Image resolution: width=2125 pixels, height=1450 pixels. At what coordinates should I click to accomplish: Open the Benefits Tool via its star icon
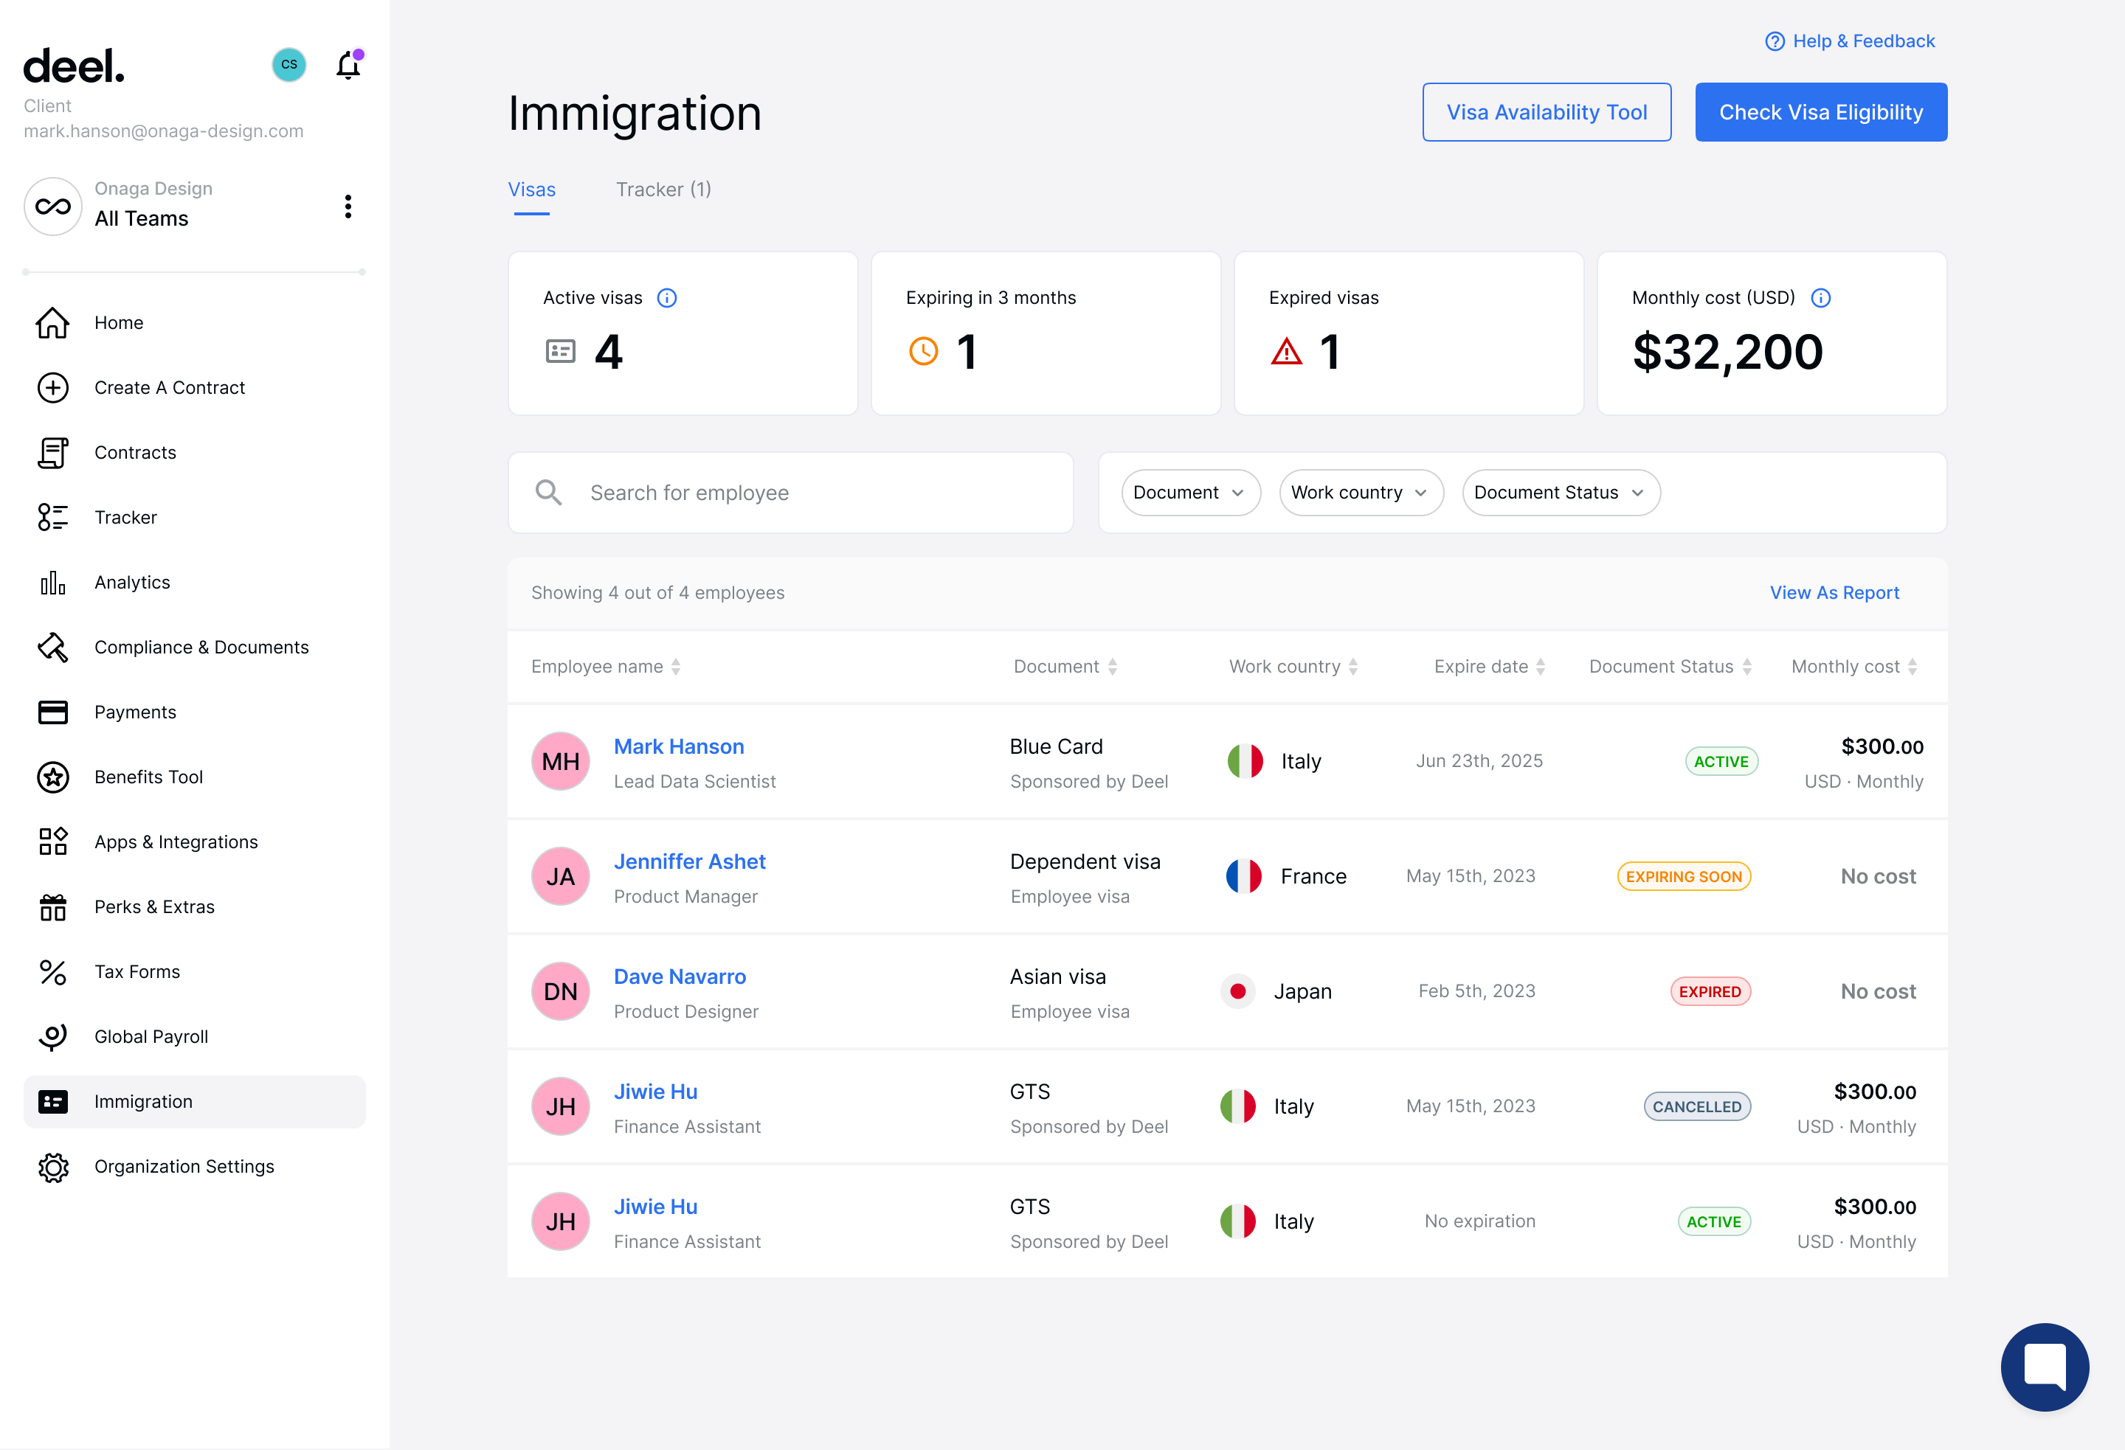[53, 777]
